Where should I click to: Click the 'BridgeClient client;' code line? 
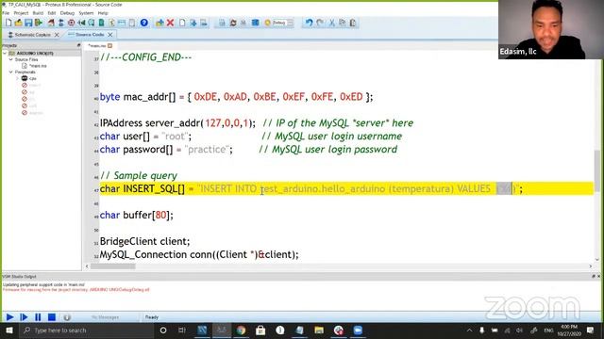pos(144,241)
